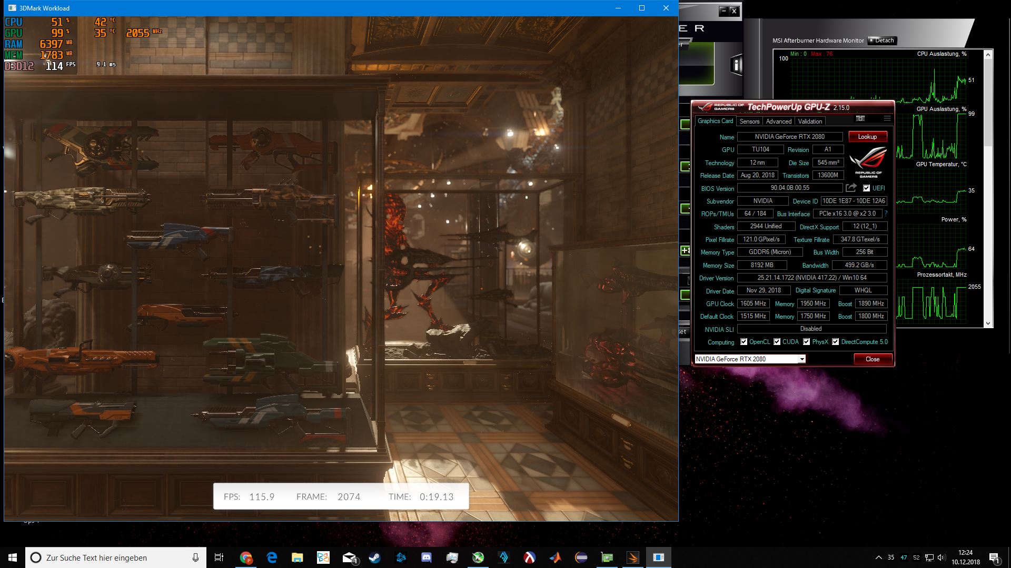Toggle the OpenCL checkbox

click(x=744, y=342)
